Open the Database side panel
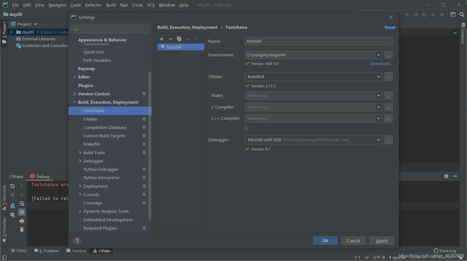Screen dimensions: 467x261 coord(463,34)
